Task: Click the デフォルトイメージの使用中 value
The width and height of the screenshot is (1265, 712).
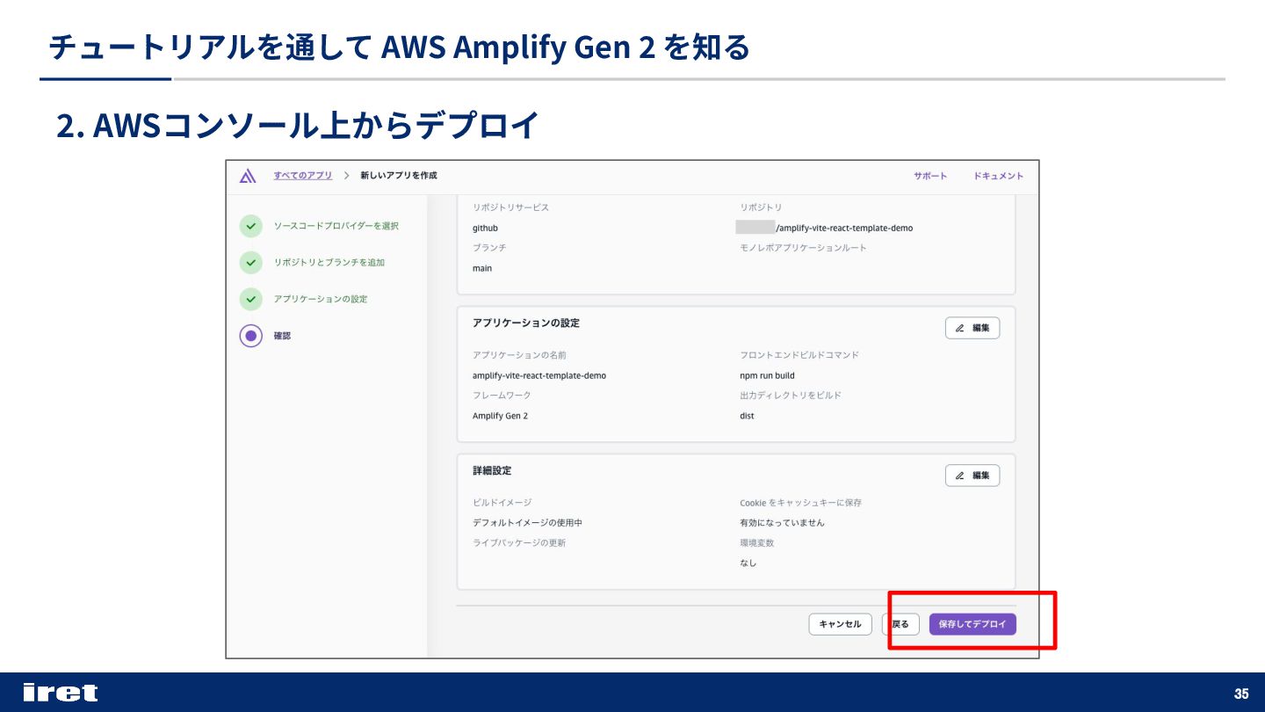Action: coord(527,523)
